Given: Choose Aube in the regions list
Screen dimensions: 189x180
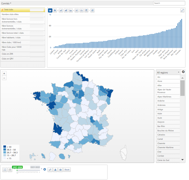Looking at the screenshot, I should click(168, 113).
